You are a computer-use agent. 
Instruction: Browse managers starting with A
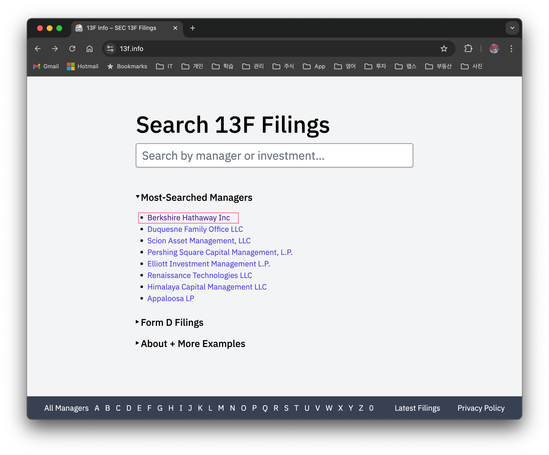click(97, 408)
